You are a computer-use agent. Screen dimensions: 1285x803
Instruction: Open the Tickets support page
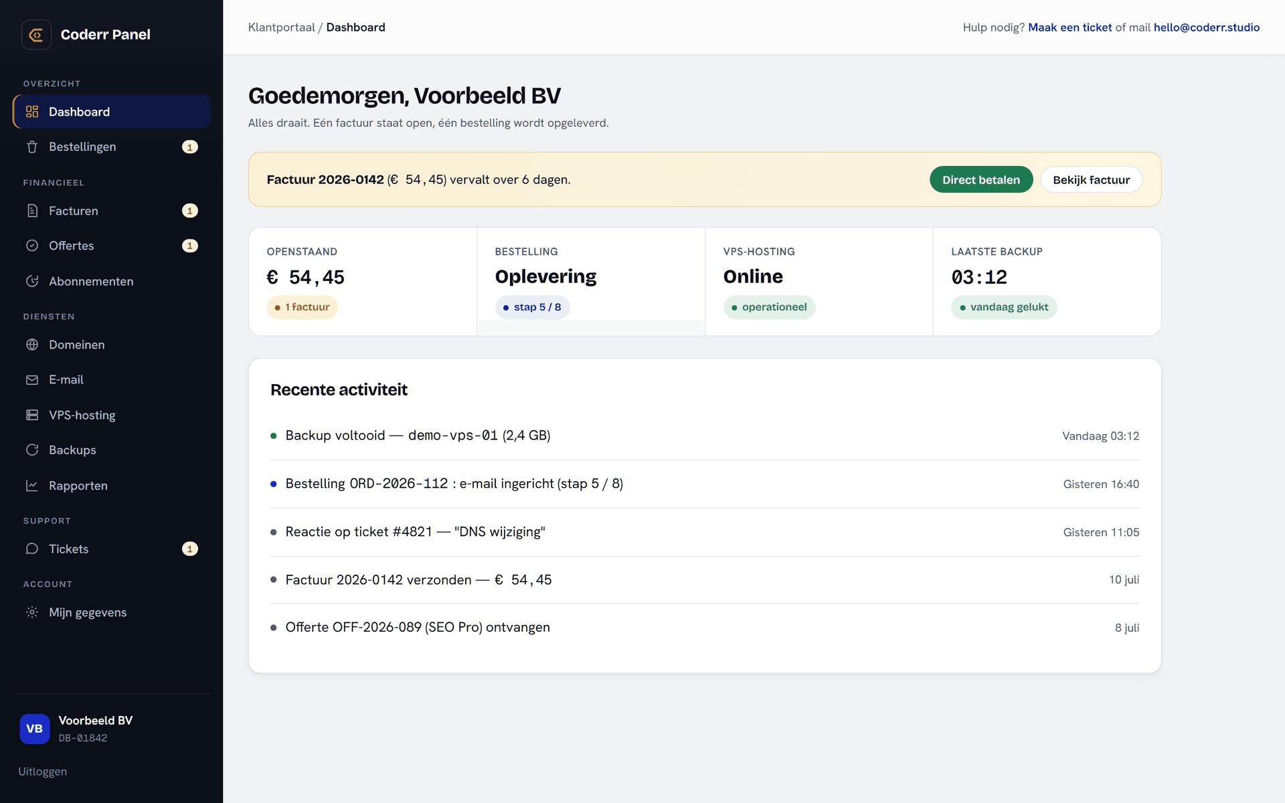pos(112,549)
